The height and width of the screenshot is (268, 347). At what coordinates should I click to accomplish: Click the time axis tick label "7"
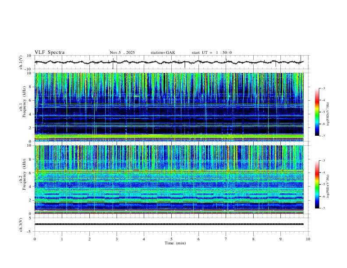226,239
